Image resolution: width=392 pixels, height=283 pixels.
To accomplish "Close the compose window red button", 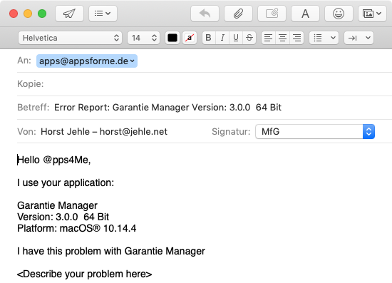I will (14, 14).
